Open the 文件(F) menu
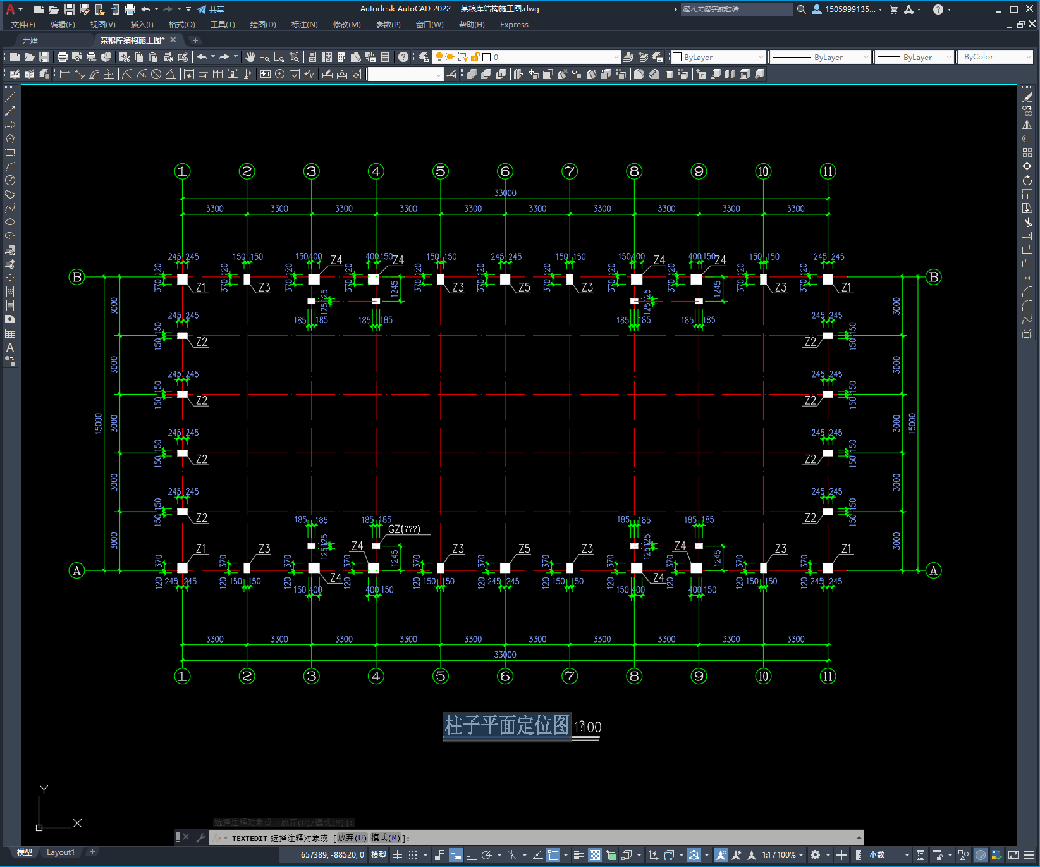The image size is (1040, 867). pyautogui.click(x=23, y=25)
